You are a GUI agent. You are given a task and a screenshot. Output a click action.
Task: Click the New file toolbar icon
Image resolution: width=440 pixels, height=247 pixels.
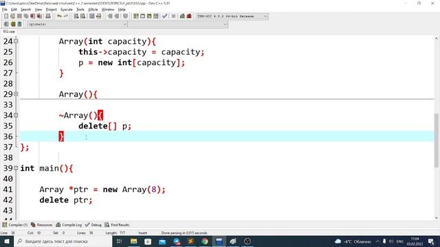click(6, 16)
